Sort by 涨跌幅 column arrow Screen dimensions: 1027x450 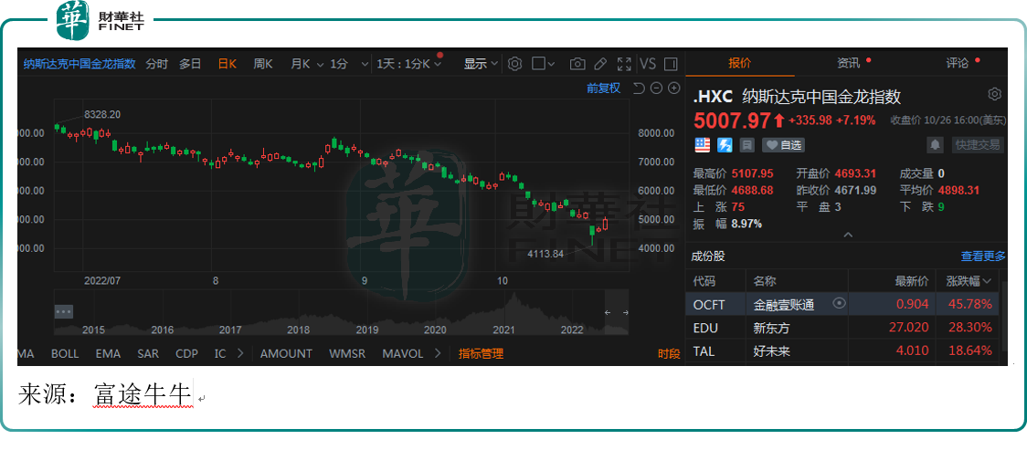point(987,281)
